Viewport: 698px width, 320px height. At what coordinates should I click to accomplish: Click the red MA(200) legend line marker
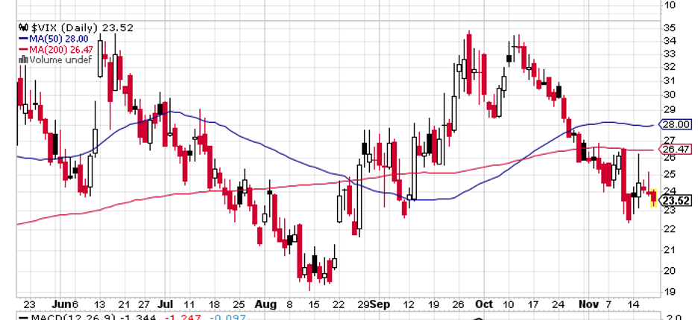coord(23,49)
